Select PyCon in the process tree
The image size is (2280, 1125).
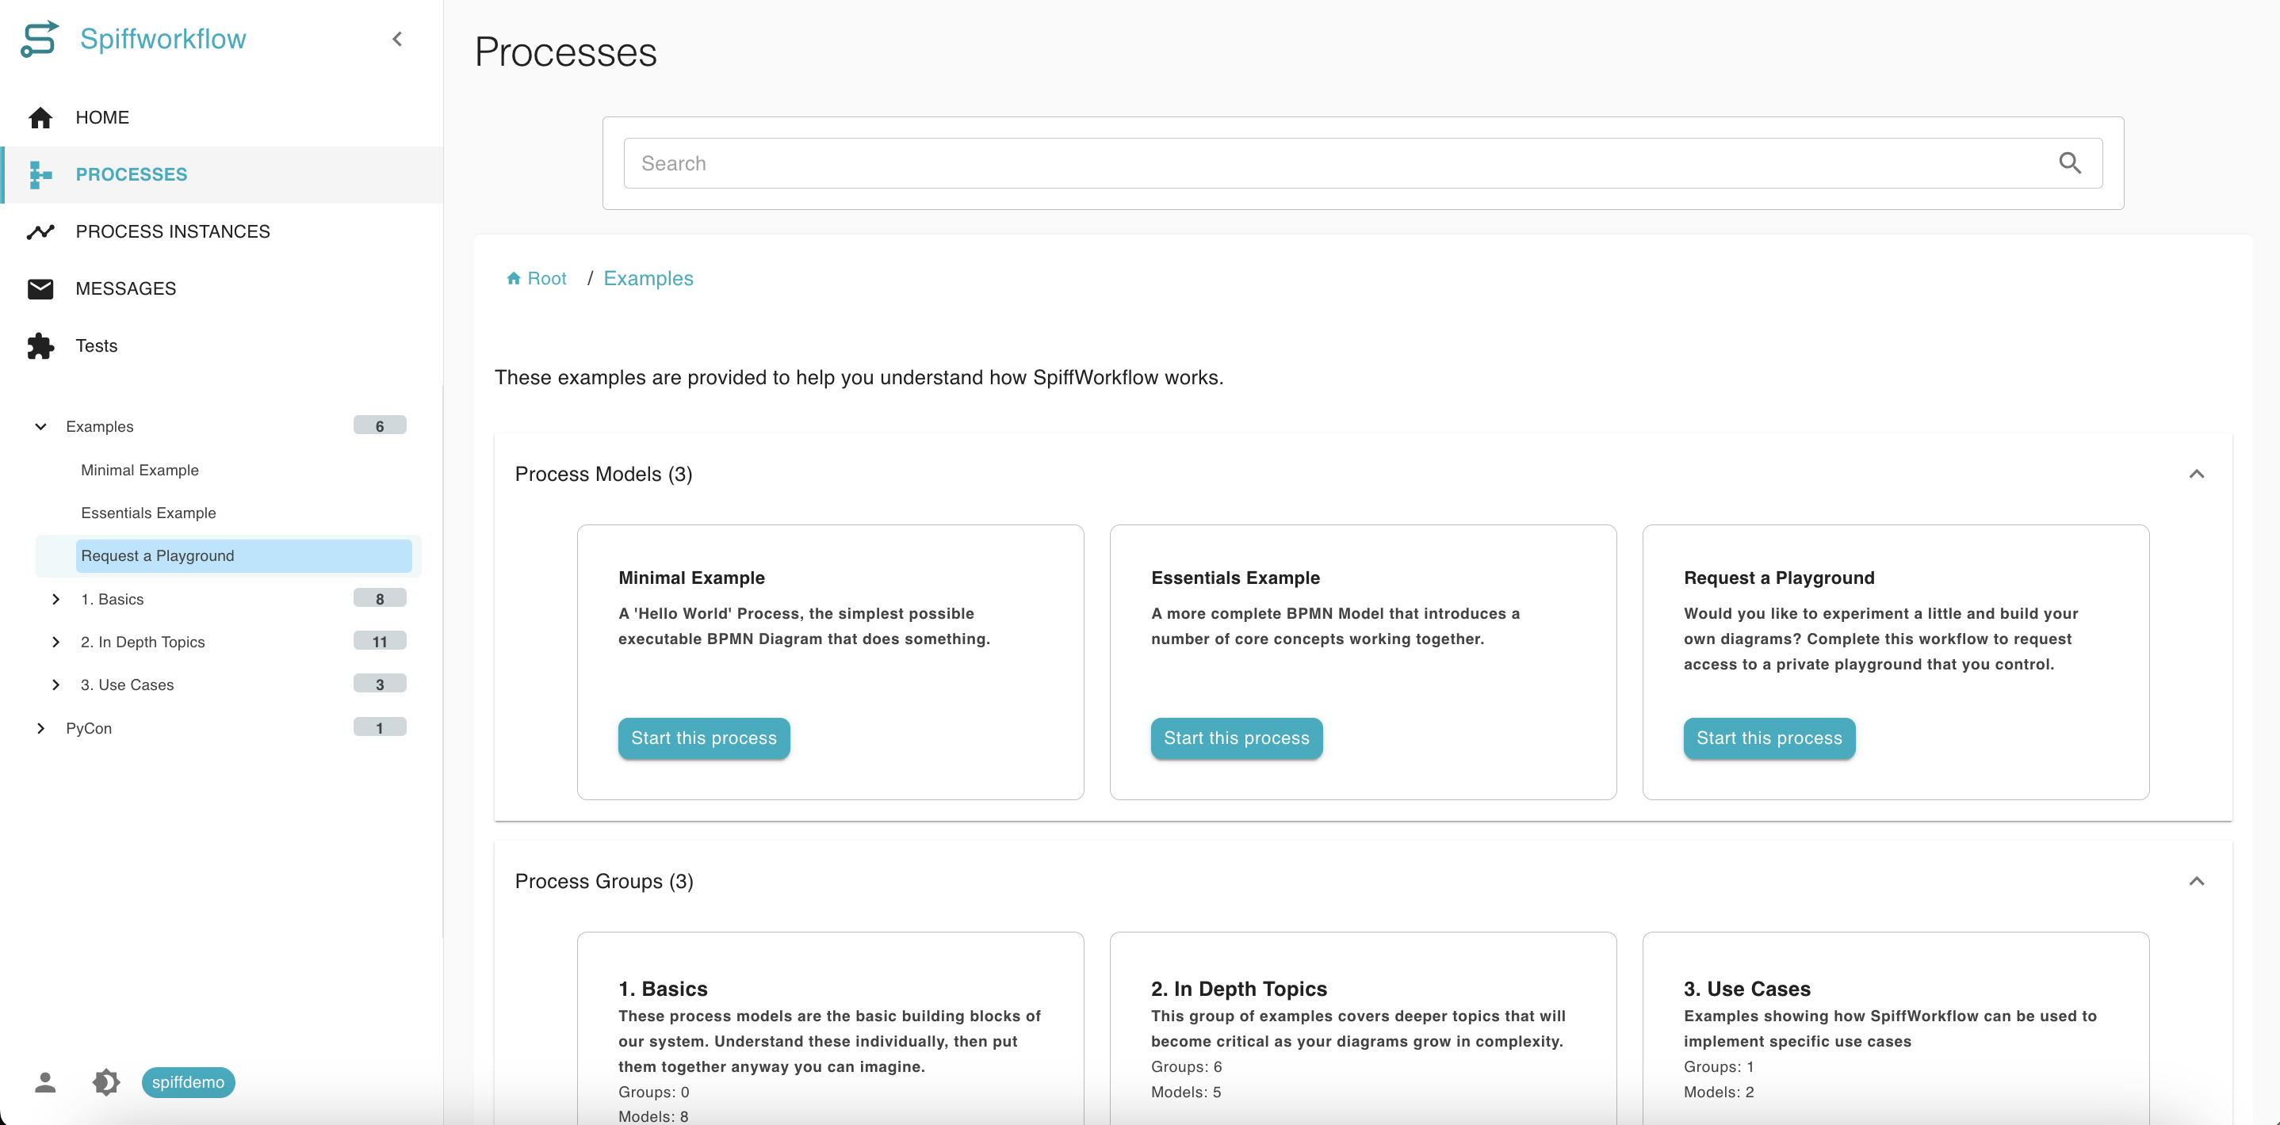[90, 728]
